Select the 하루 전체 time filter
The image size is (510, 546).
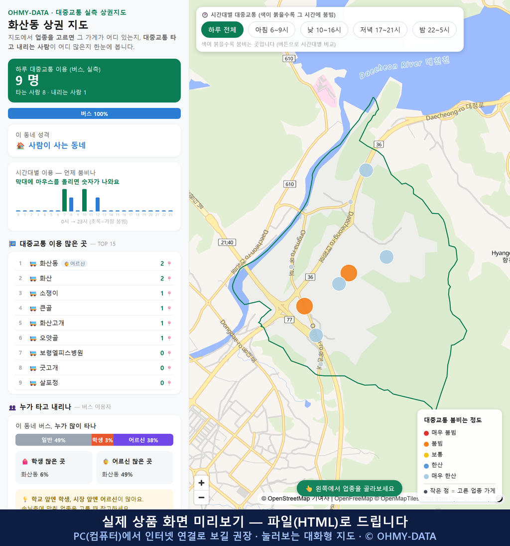tap(222, 30)
